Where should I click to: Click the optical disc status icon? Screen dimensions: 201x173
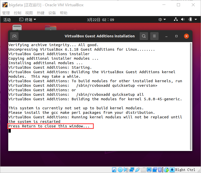(x=120, y=170)
